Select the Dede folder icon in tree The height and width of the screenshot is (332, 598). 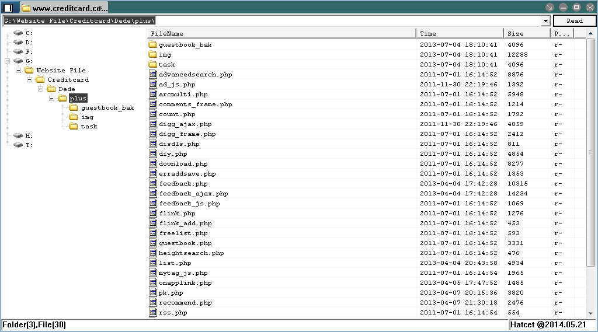click(51, 89)
